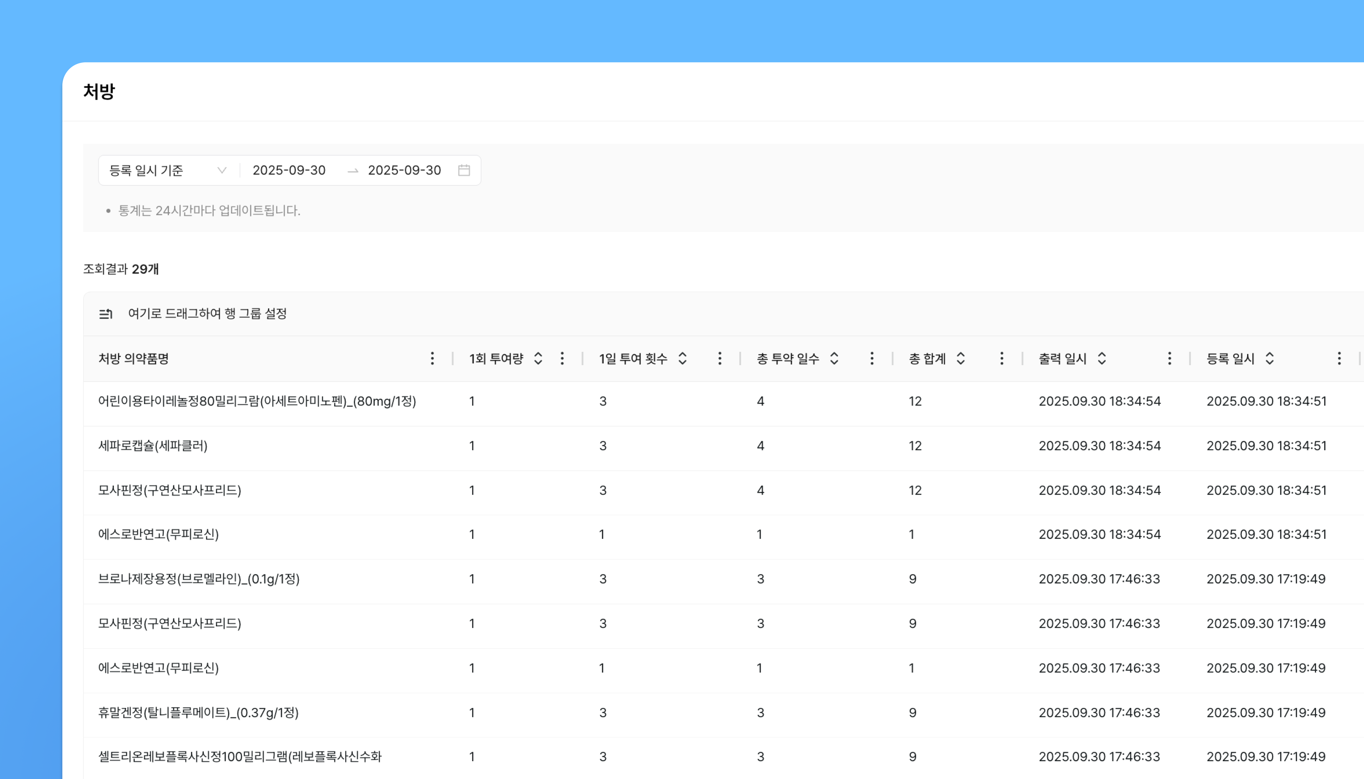Select the 세파로캡슐(세파클러) row name
This screenshot has width=1364, height=779.
coord(153,446)
